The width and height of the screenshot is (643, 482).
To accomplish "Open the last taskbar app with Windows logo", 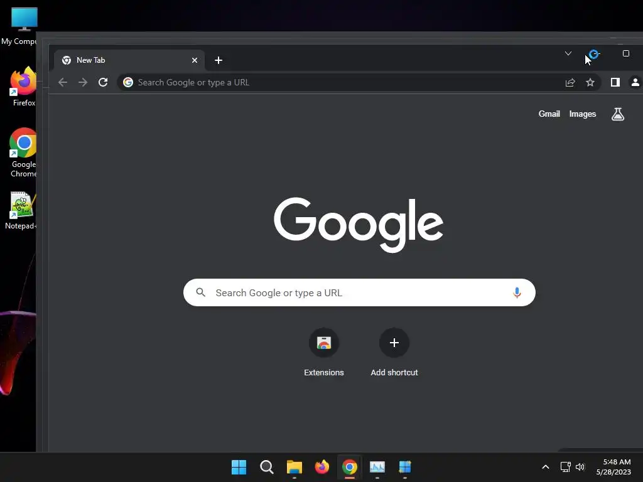I will click(405, 467).
